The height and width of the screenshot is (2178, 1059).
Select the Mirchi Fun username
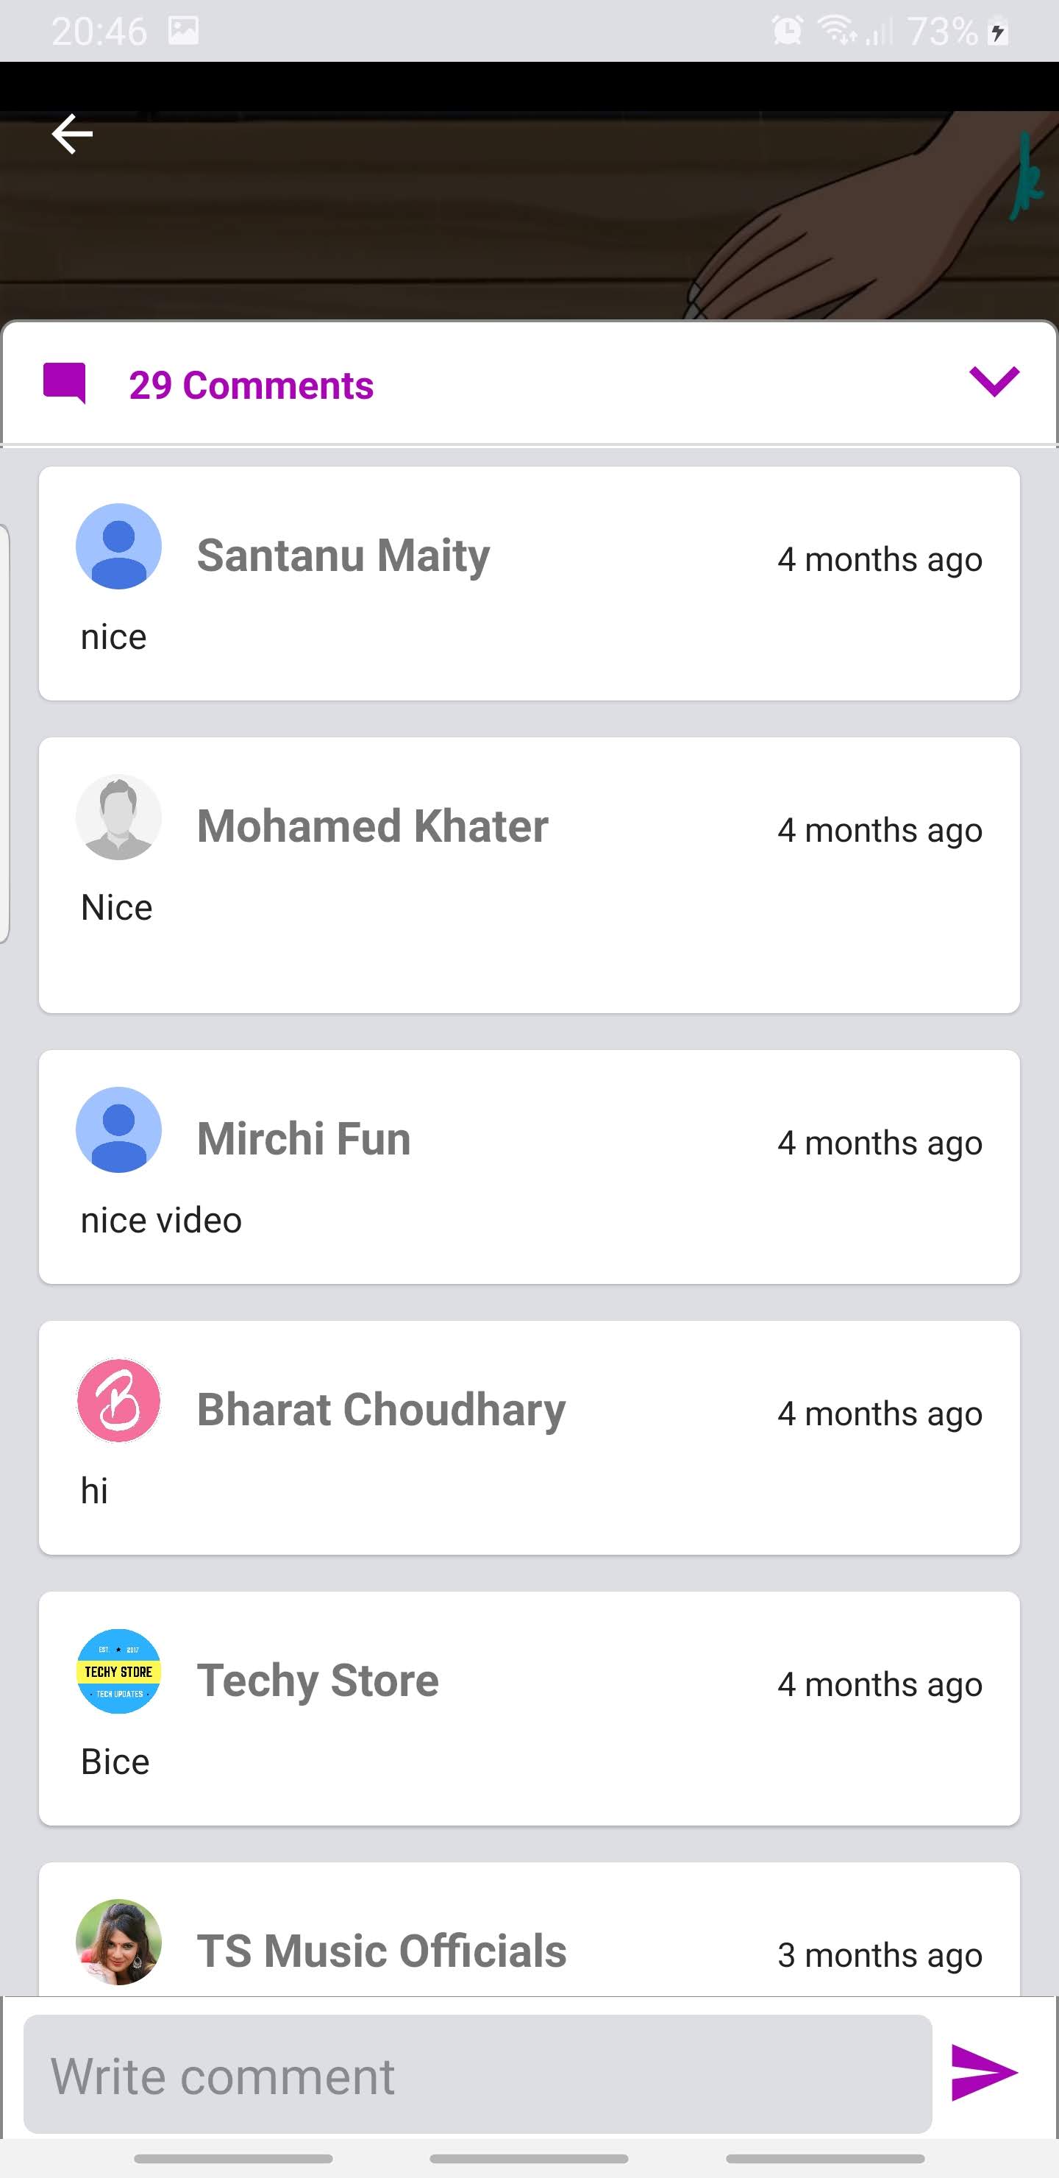point(304,1139)
